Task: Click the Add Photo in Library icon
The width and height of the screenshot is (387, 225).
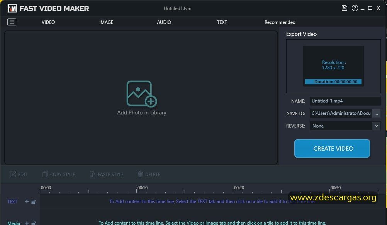Action: tap(142, 94)
